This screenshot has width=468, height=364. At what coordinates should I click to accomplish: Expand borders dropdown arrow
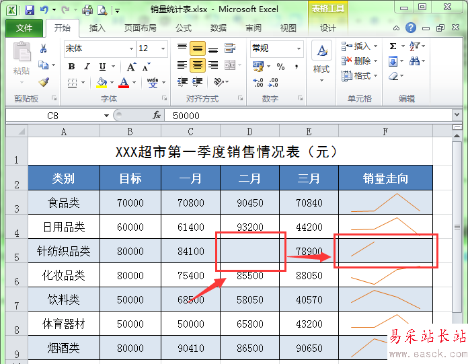pos(83,82)
